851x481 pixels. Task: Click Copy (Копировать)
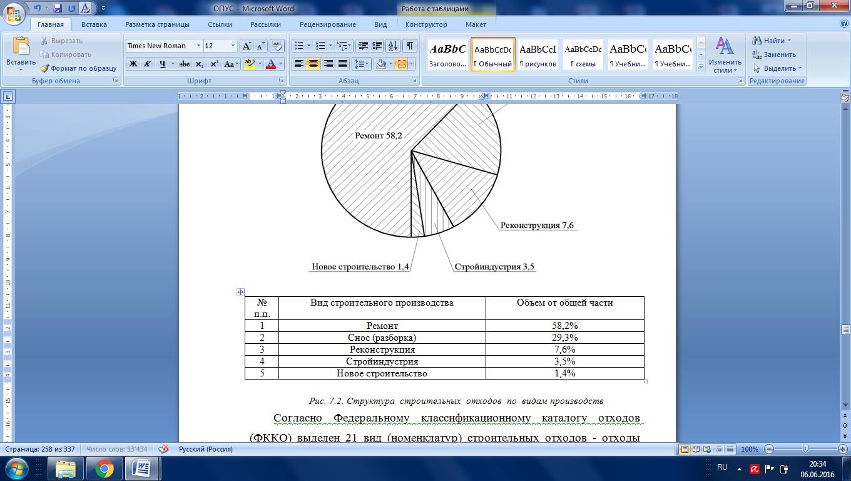point(66,54)
